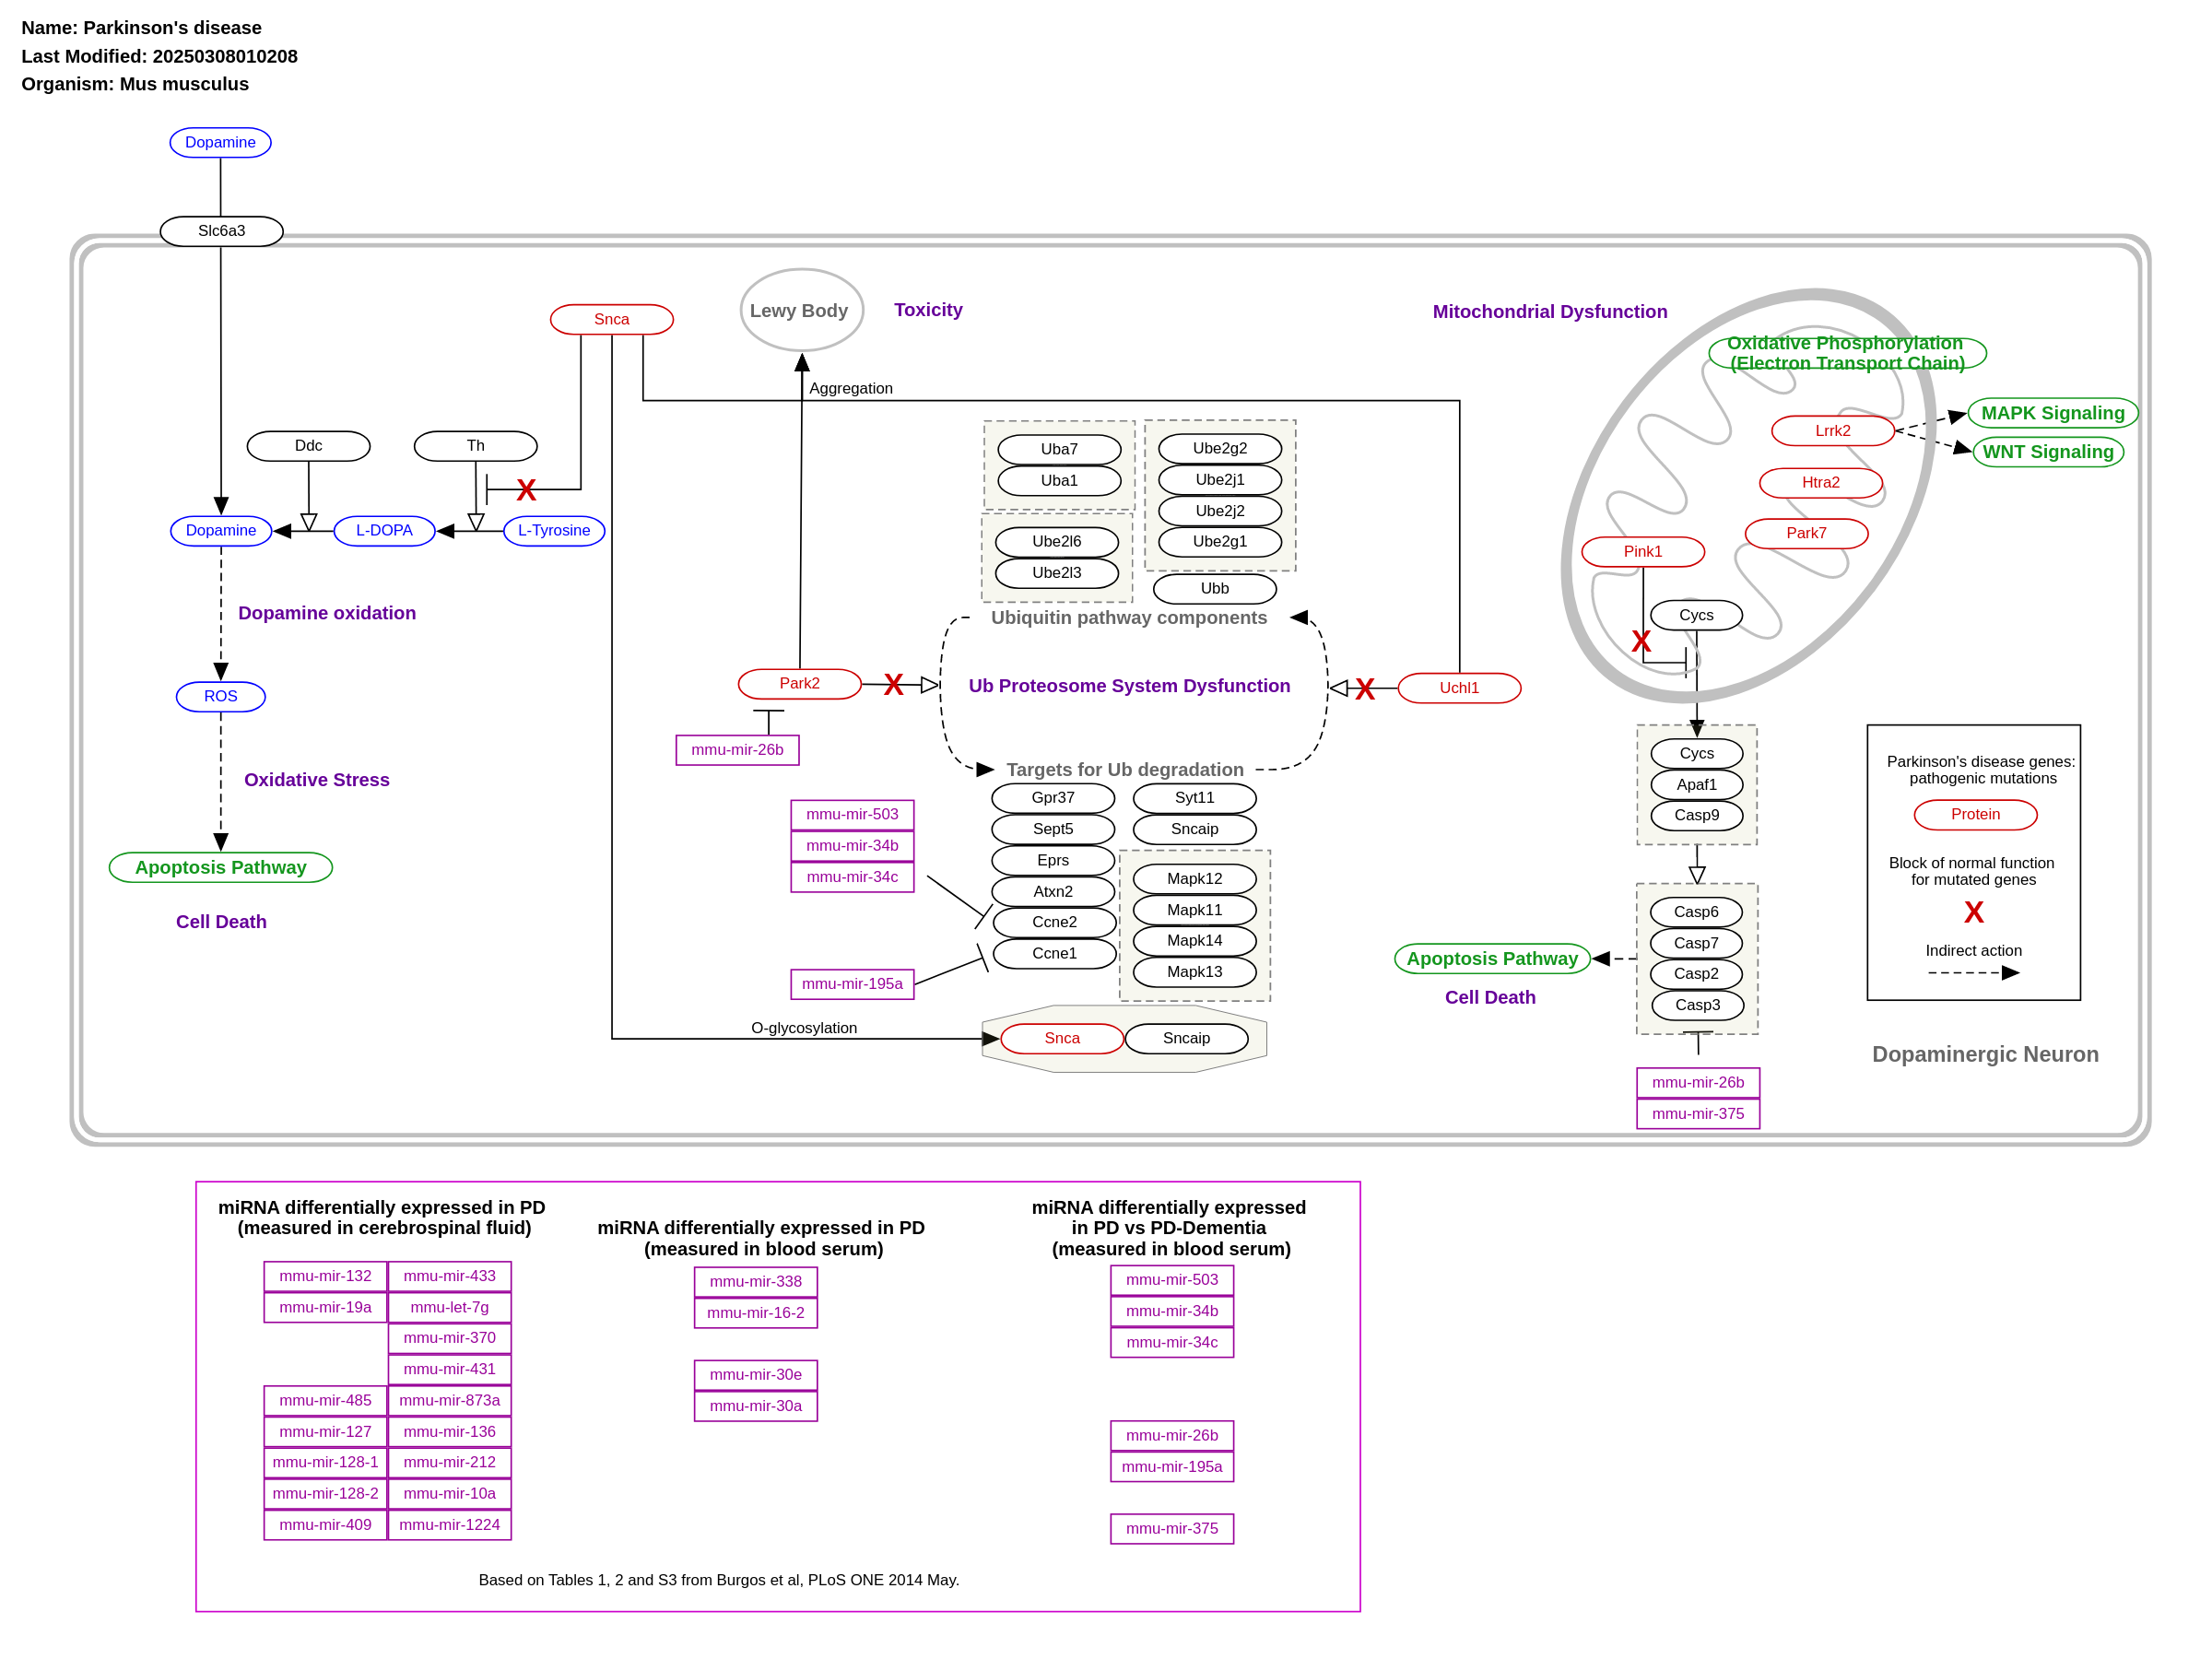
Task: Select the Ddc enzyme node
Action: (308, 446)
